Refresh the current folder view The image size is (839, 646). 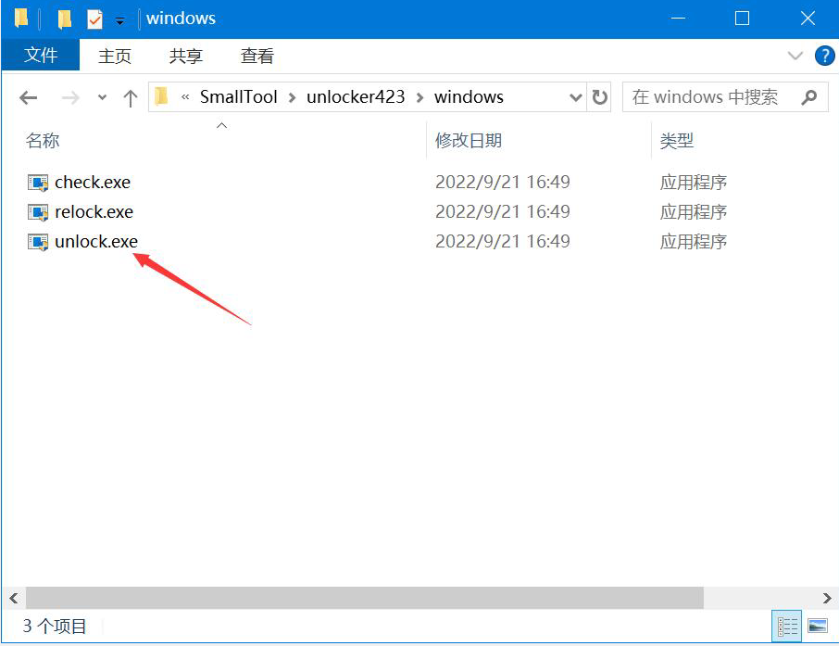599,97
